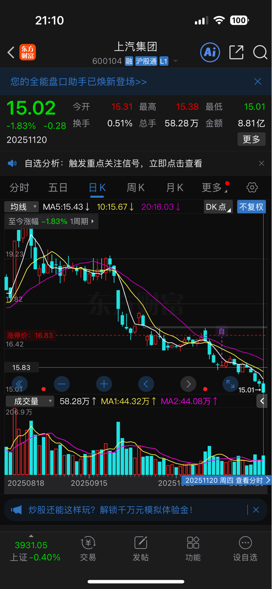This screenshot has height=589, width=272.
Task: Tap the Wi-Fi icon in status bar
Action: click(219, 20)
